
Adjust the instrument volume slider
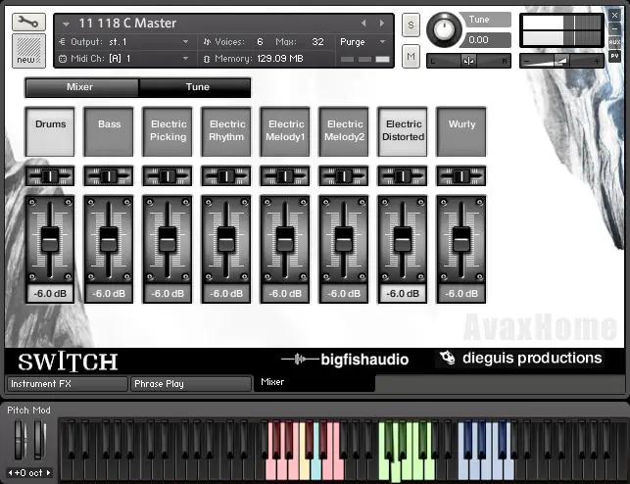[x=561, y=61]
